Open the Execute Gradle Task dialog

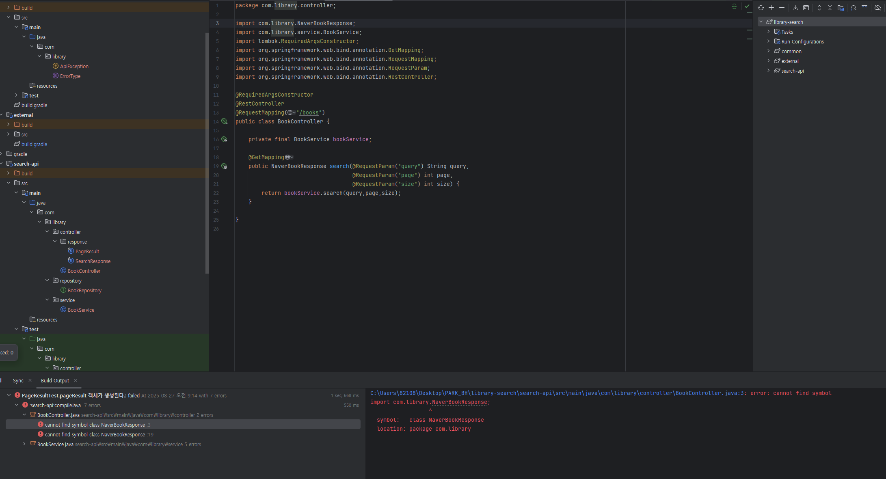pos(806,8)
